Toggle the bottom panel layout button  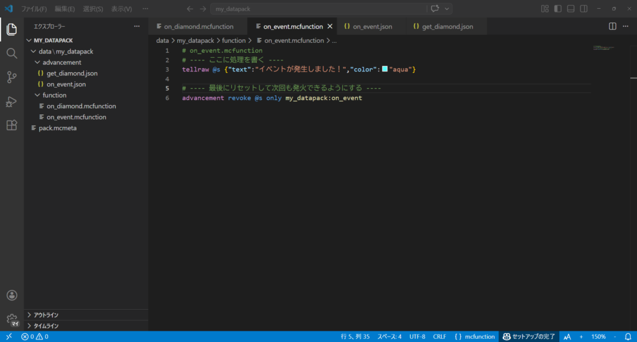click(570, 9)
